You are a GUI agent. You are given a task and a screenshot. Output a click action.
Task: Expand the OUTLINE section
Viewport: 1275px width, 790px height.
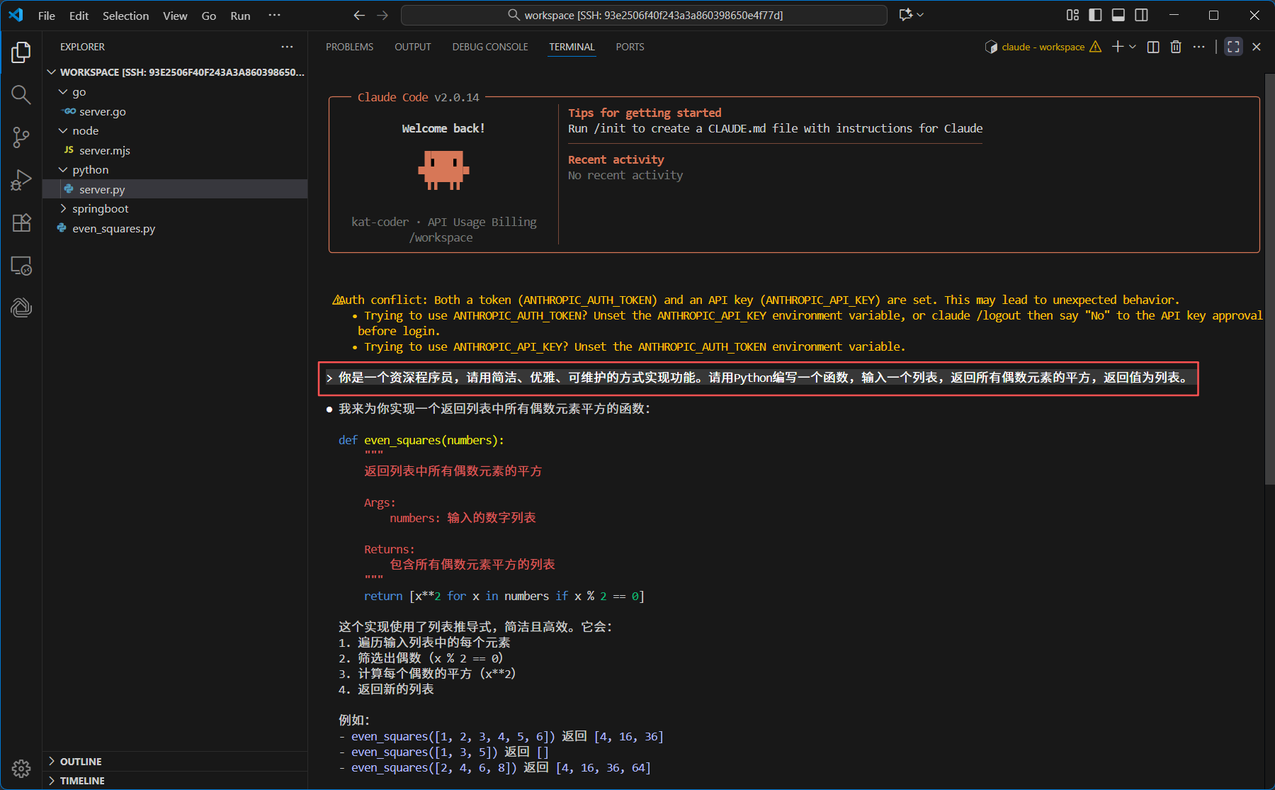81,762
